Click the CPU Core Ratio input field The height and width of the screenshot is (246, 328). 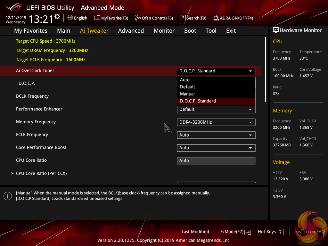pyautogui.click(x=216, y=161)
